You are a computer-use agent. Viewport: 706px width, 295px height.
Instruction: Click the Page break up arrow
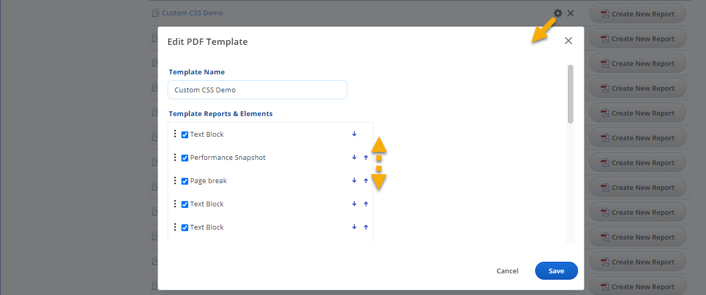pyautogui.click(x=366, y=180)
